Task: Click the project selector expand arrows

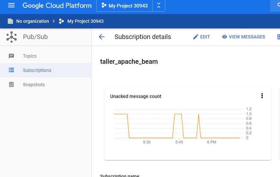Action: (159, 5)
